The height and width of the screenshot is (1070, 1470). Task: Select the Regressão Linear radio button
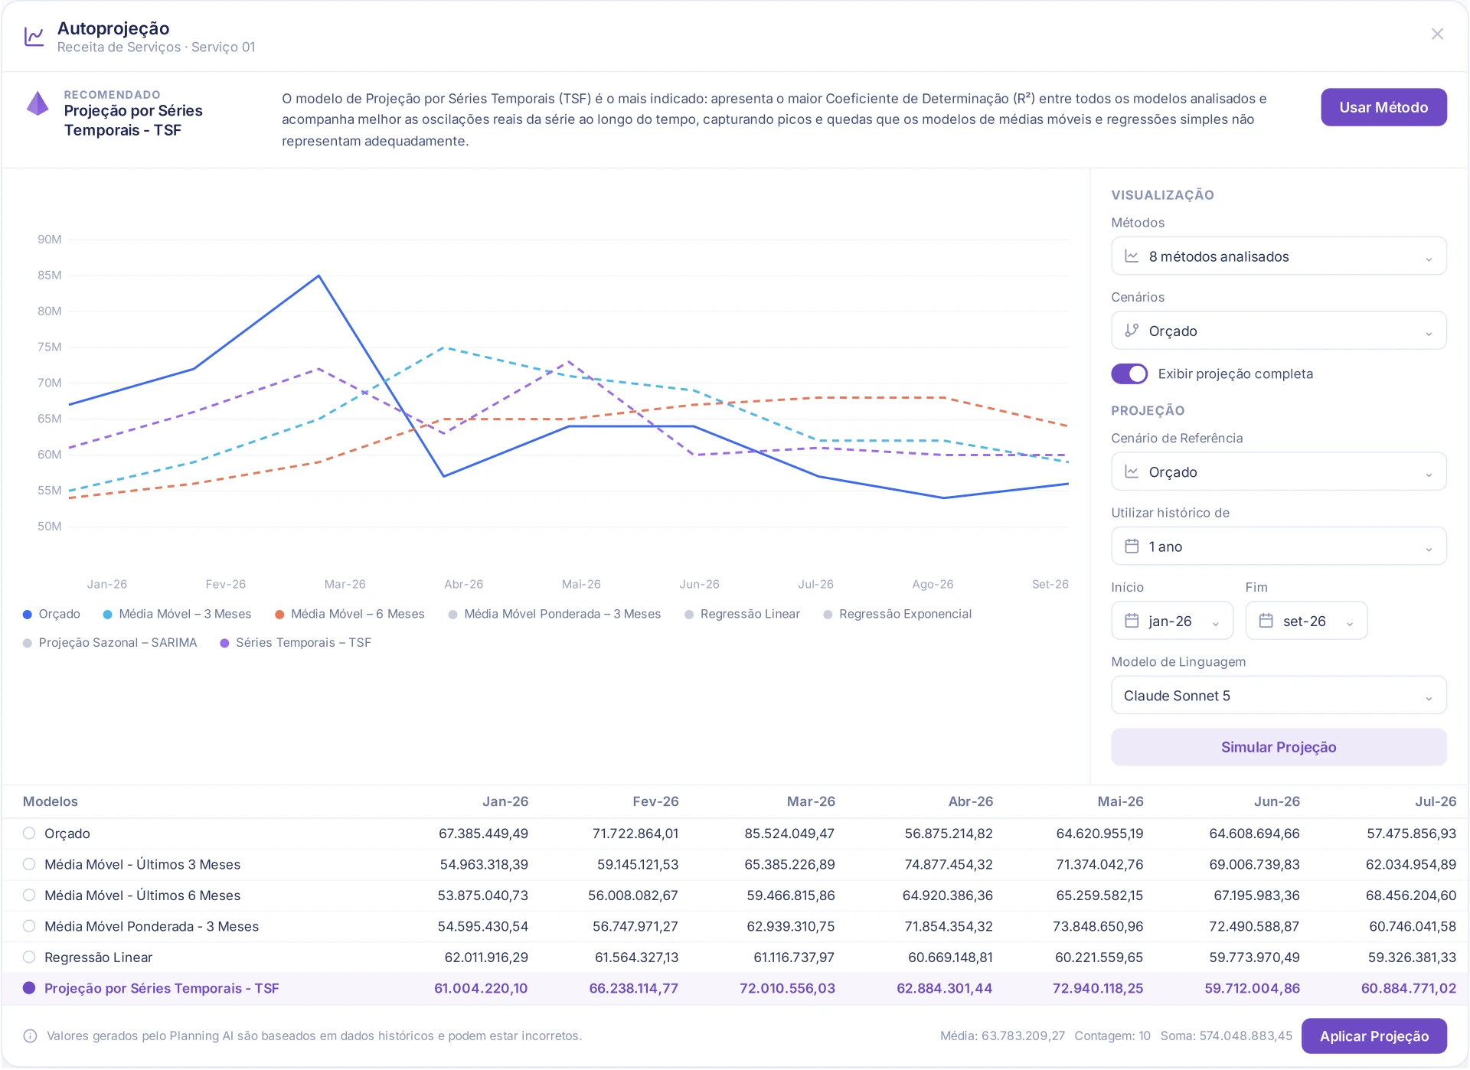(29, 957)
